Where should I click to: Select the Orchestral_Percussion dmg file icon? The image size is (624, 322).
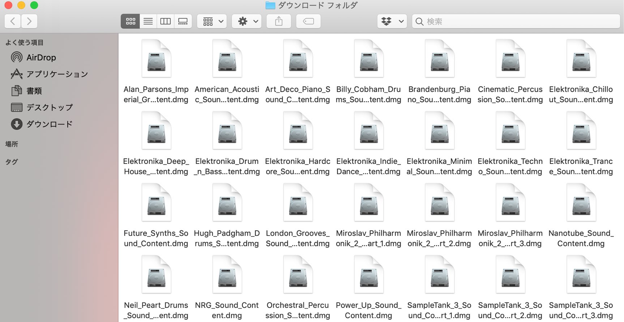298,274
